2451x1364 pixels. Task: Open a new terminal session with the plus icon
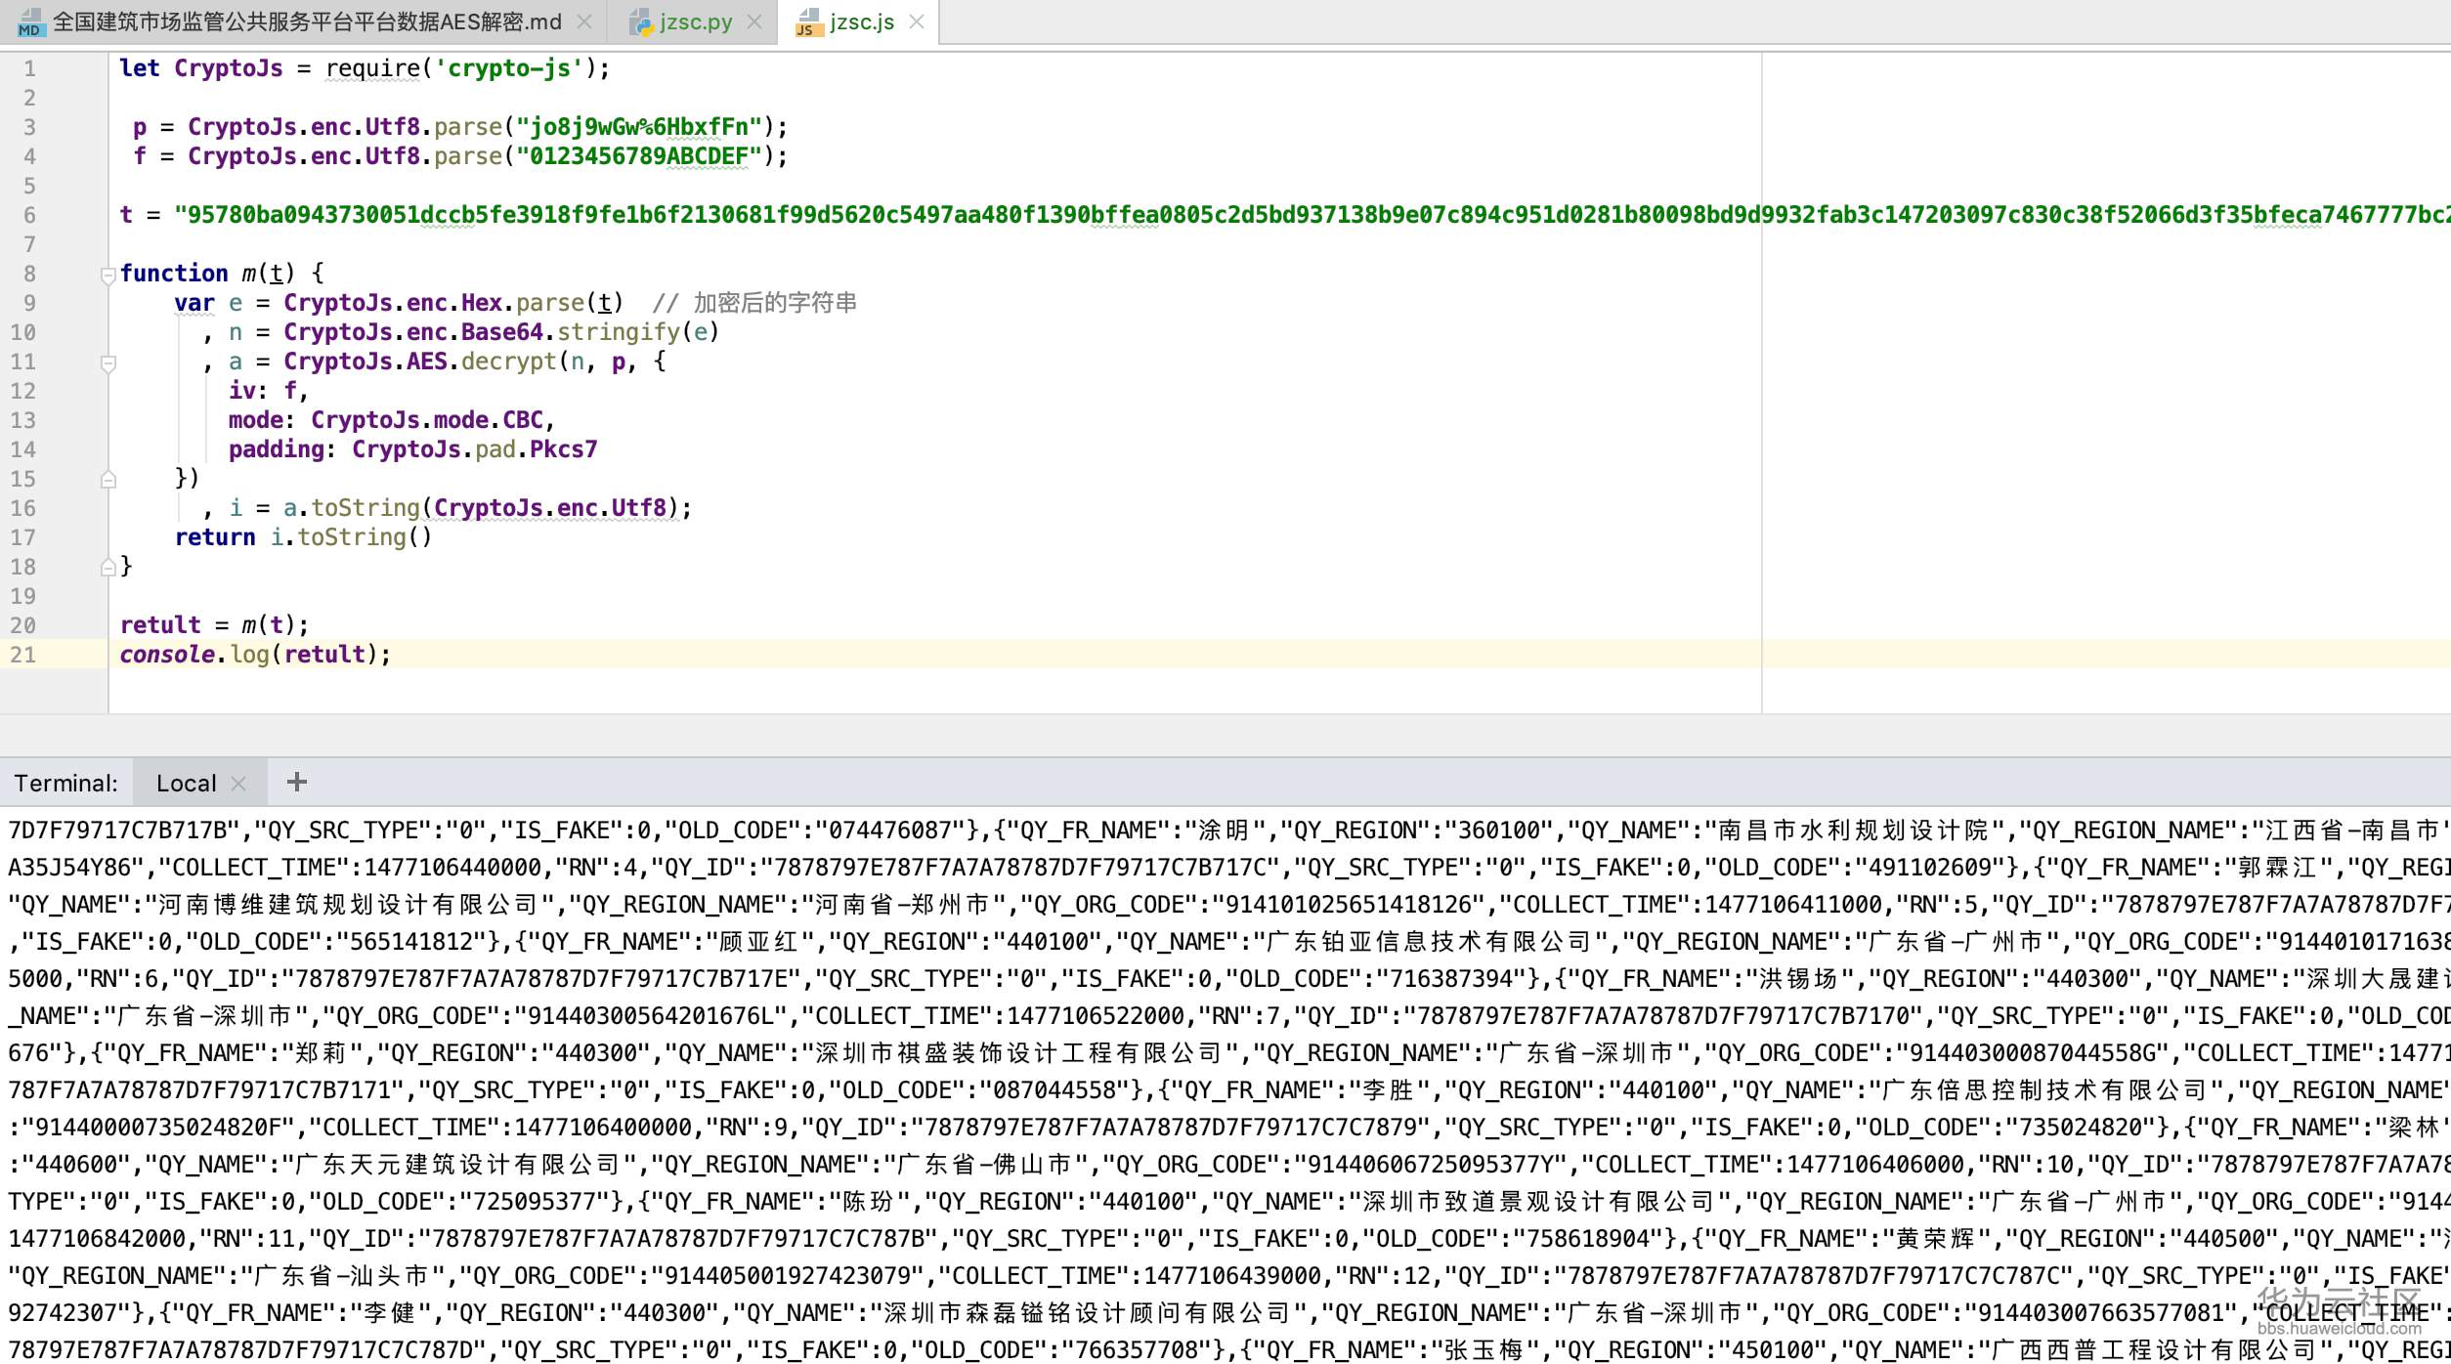[x=296, y=781]
